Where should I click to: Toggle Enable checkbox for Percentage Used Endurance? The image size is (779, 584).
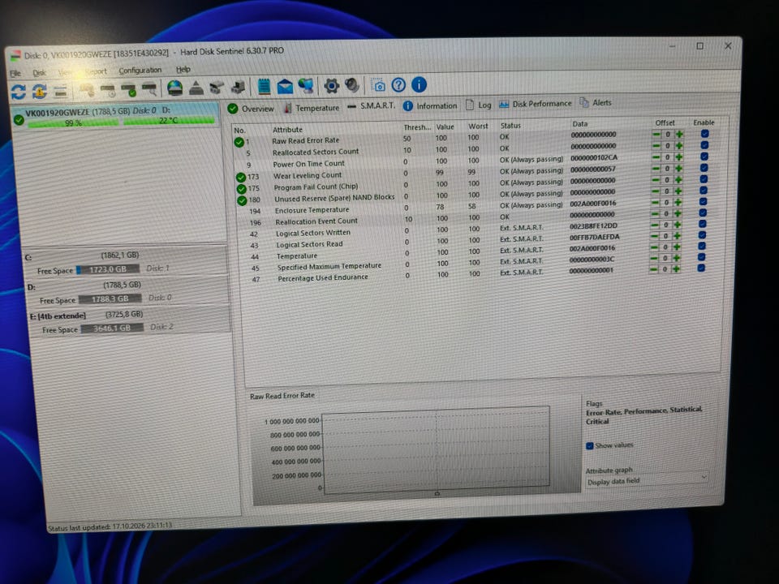tap(701, 268)
